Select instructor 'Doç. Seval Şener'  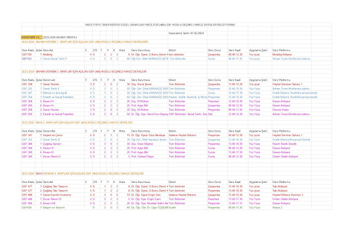(141, 84)
